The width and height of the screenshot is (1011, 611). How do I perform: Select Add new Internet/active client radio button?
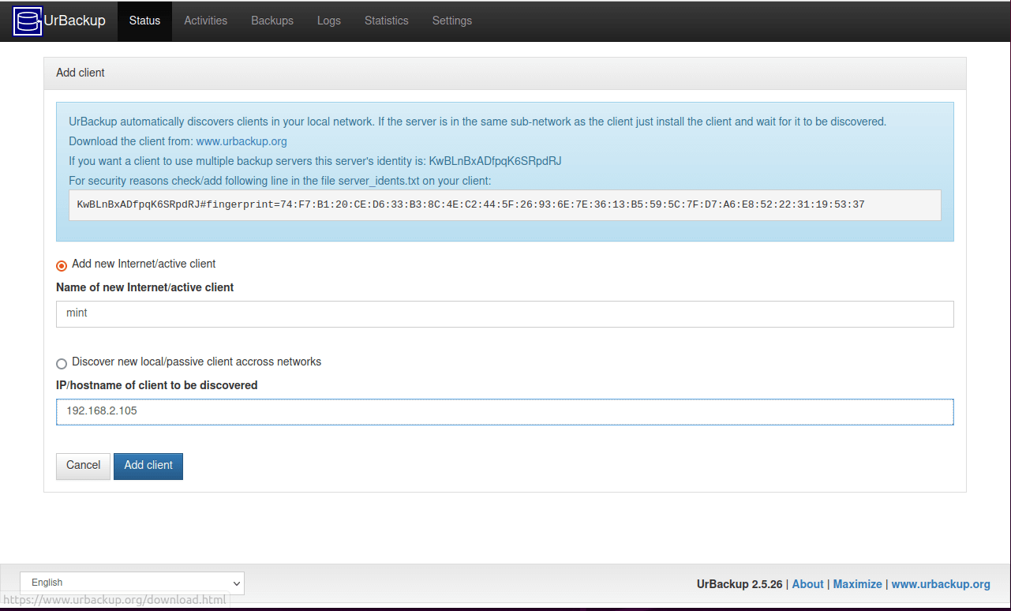(62, 266)
